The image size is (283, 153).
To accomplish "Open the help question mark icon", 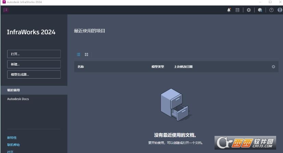I will (x=271, y=10).
